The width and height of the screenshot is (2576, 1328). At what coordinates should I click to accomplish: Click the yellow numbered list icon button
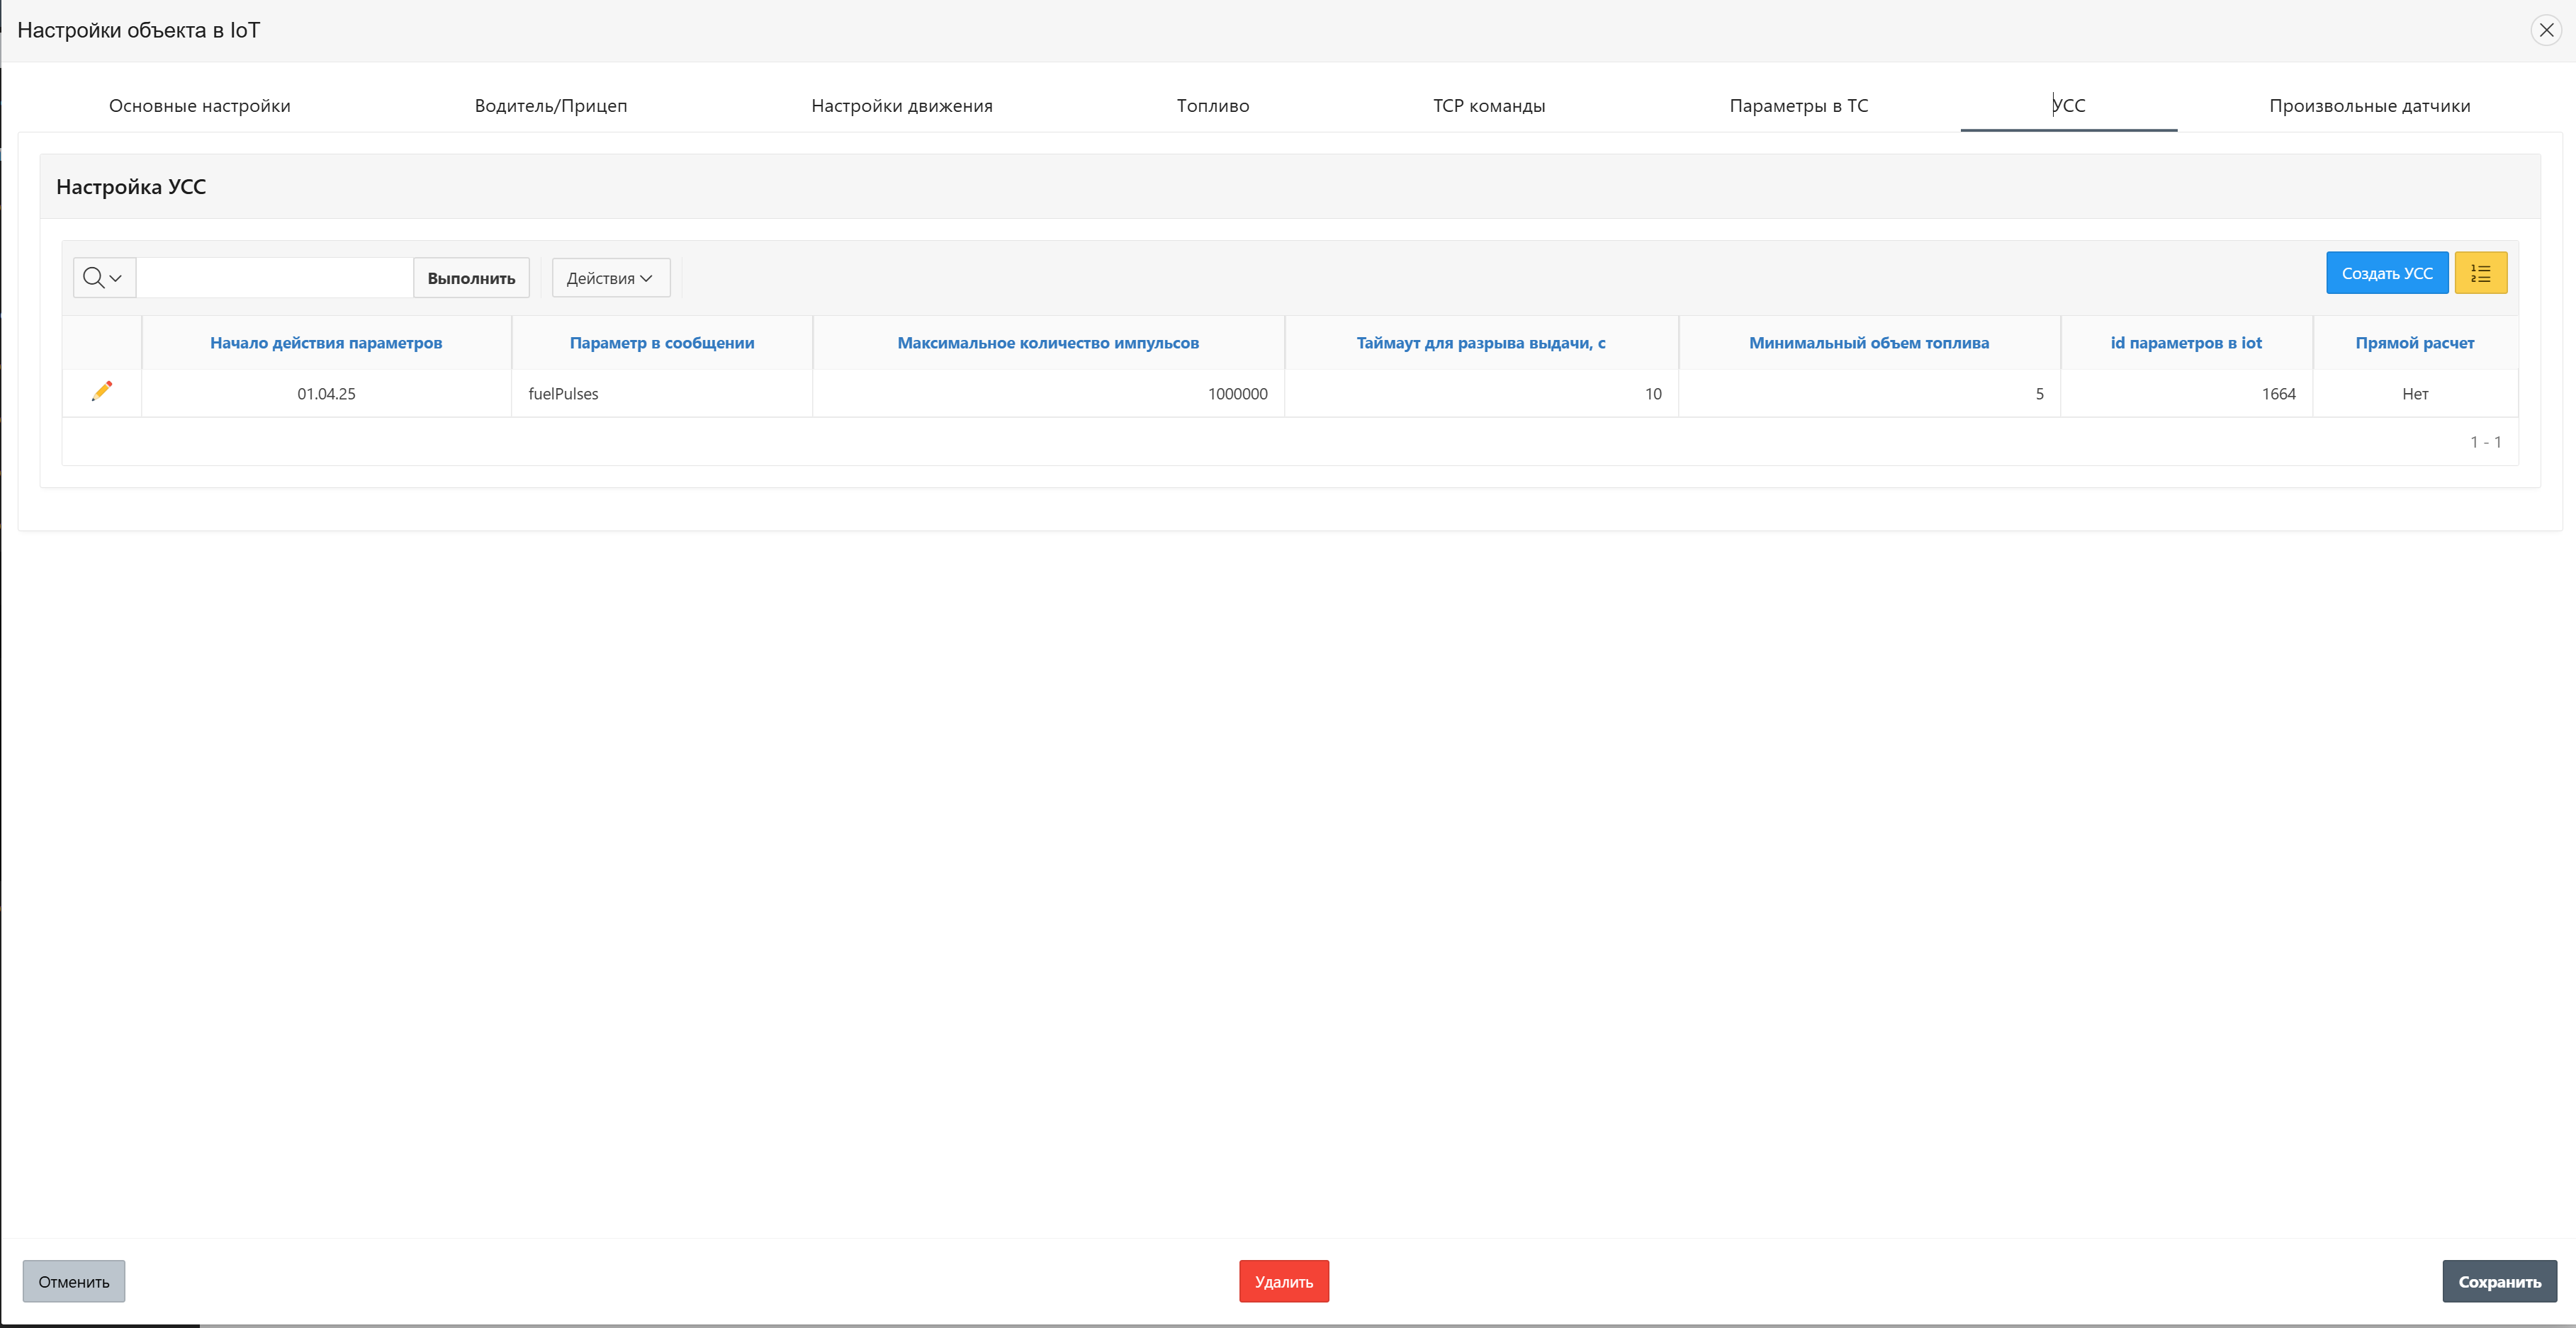[x=2480, y=273]
